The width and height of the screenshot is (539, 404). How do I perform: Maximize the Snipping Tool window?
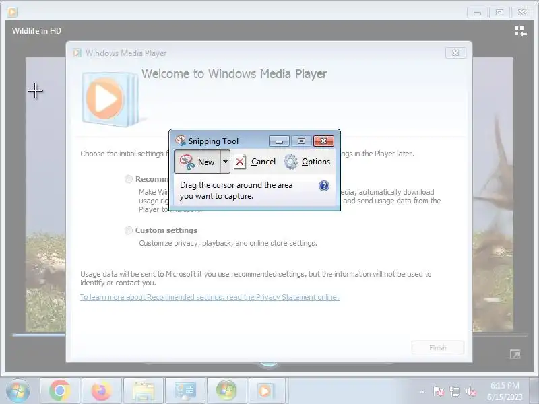point(301,141)
